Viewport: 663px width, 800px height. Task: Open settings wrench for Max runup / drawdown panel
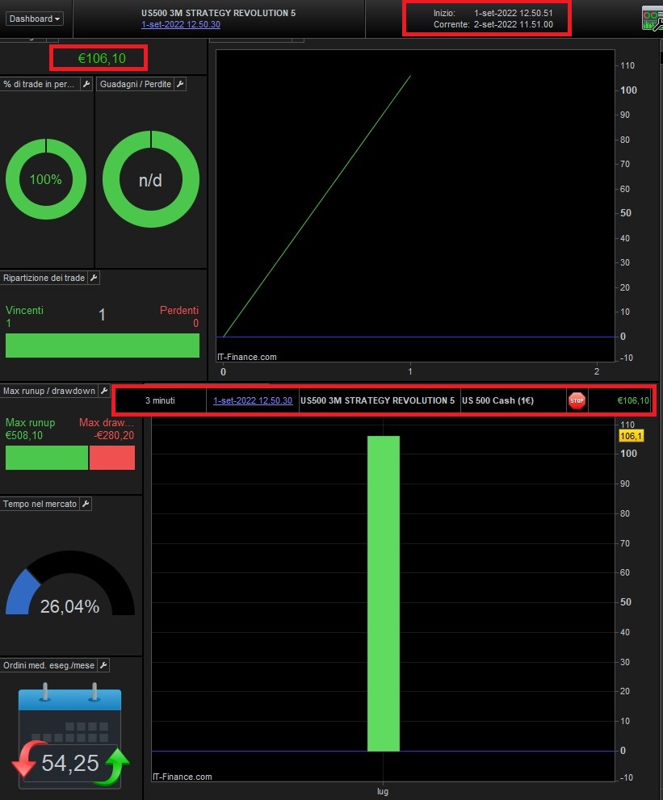point(104,391)
